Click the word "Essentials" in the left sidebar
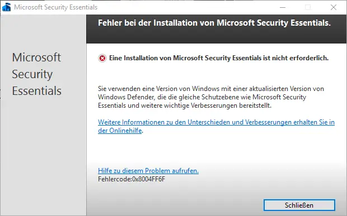This screenshot has width=347, height=216. tap(37, 90)
